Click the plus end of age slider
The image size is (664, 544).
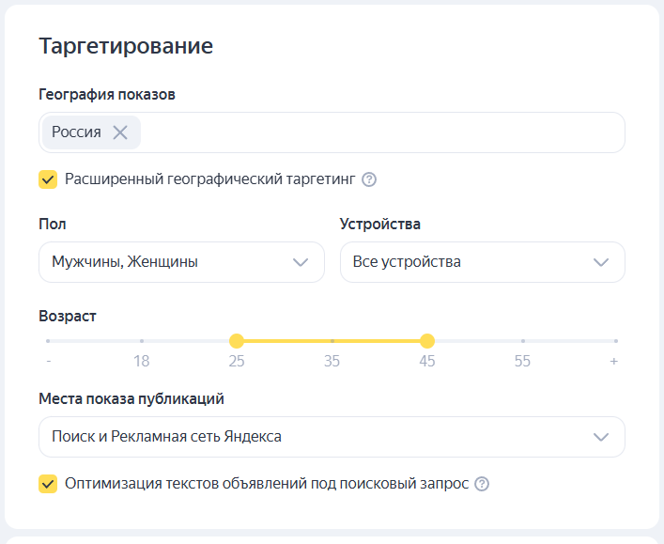click(x=614, y=341)
